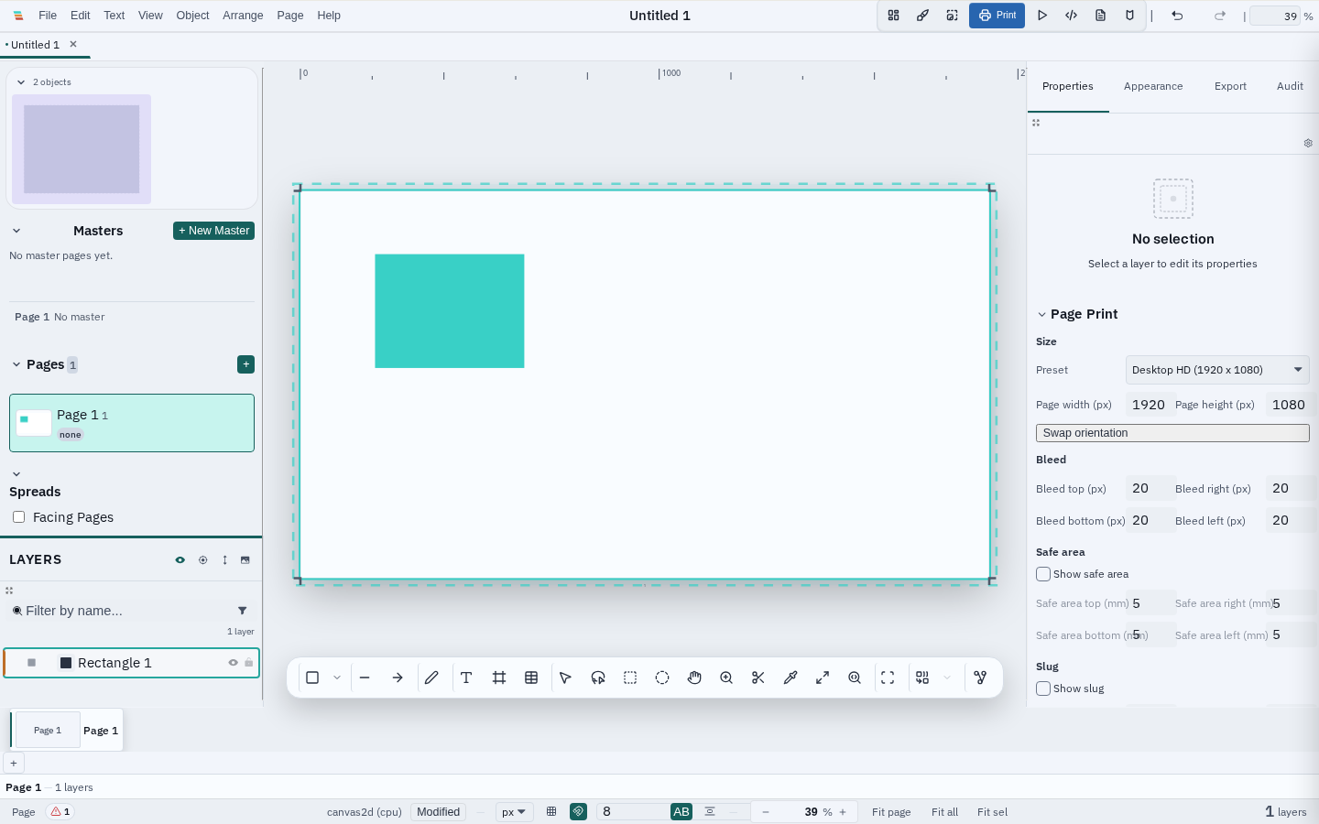This screenshot has height=824, width=1319.
Task: Select the Eyedropper tool
Action: click(x=790, y=678)
